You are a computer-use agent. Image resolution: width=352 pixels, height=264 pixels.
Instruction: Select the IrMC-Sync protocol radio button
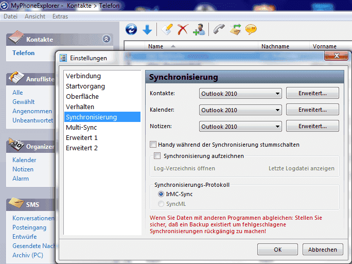[x=161, y=194]
